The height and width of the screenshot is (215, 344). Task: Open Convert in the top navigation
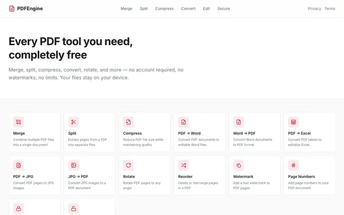[x=188, y=9]
